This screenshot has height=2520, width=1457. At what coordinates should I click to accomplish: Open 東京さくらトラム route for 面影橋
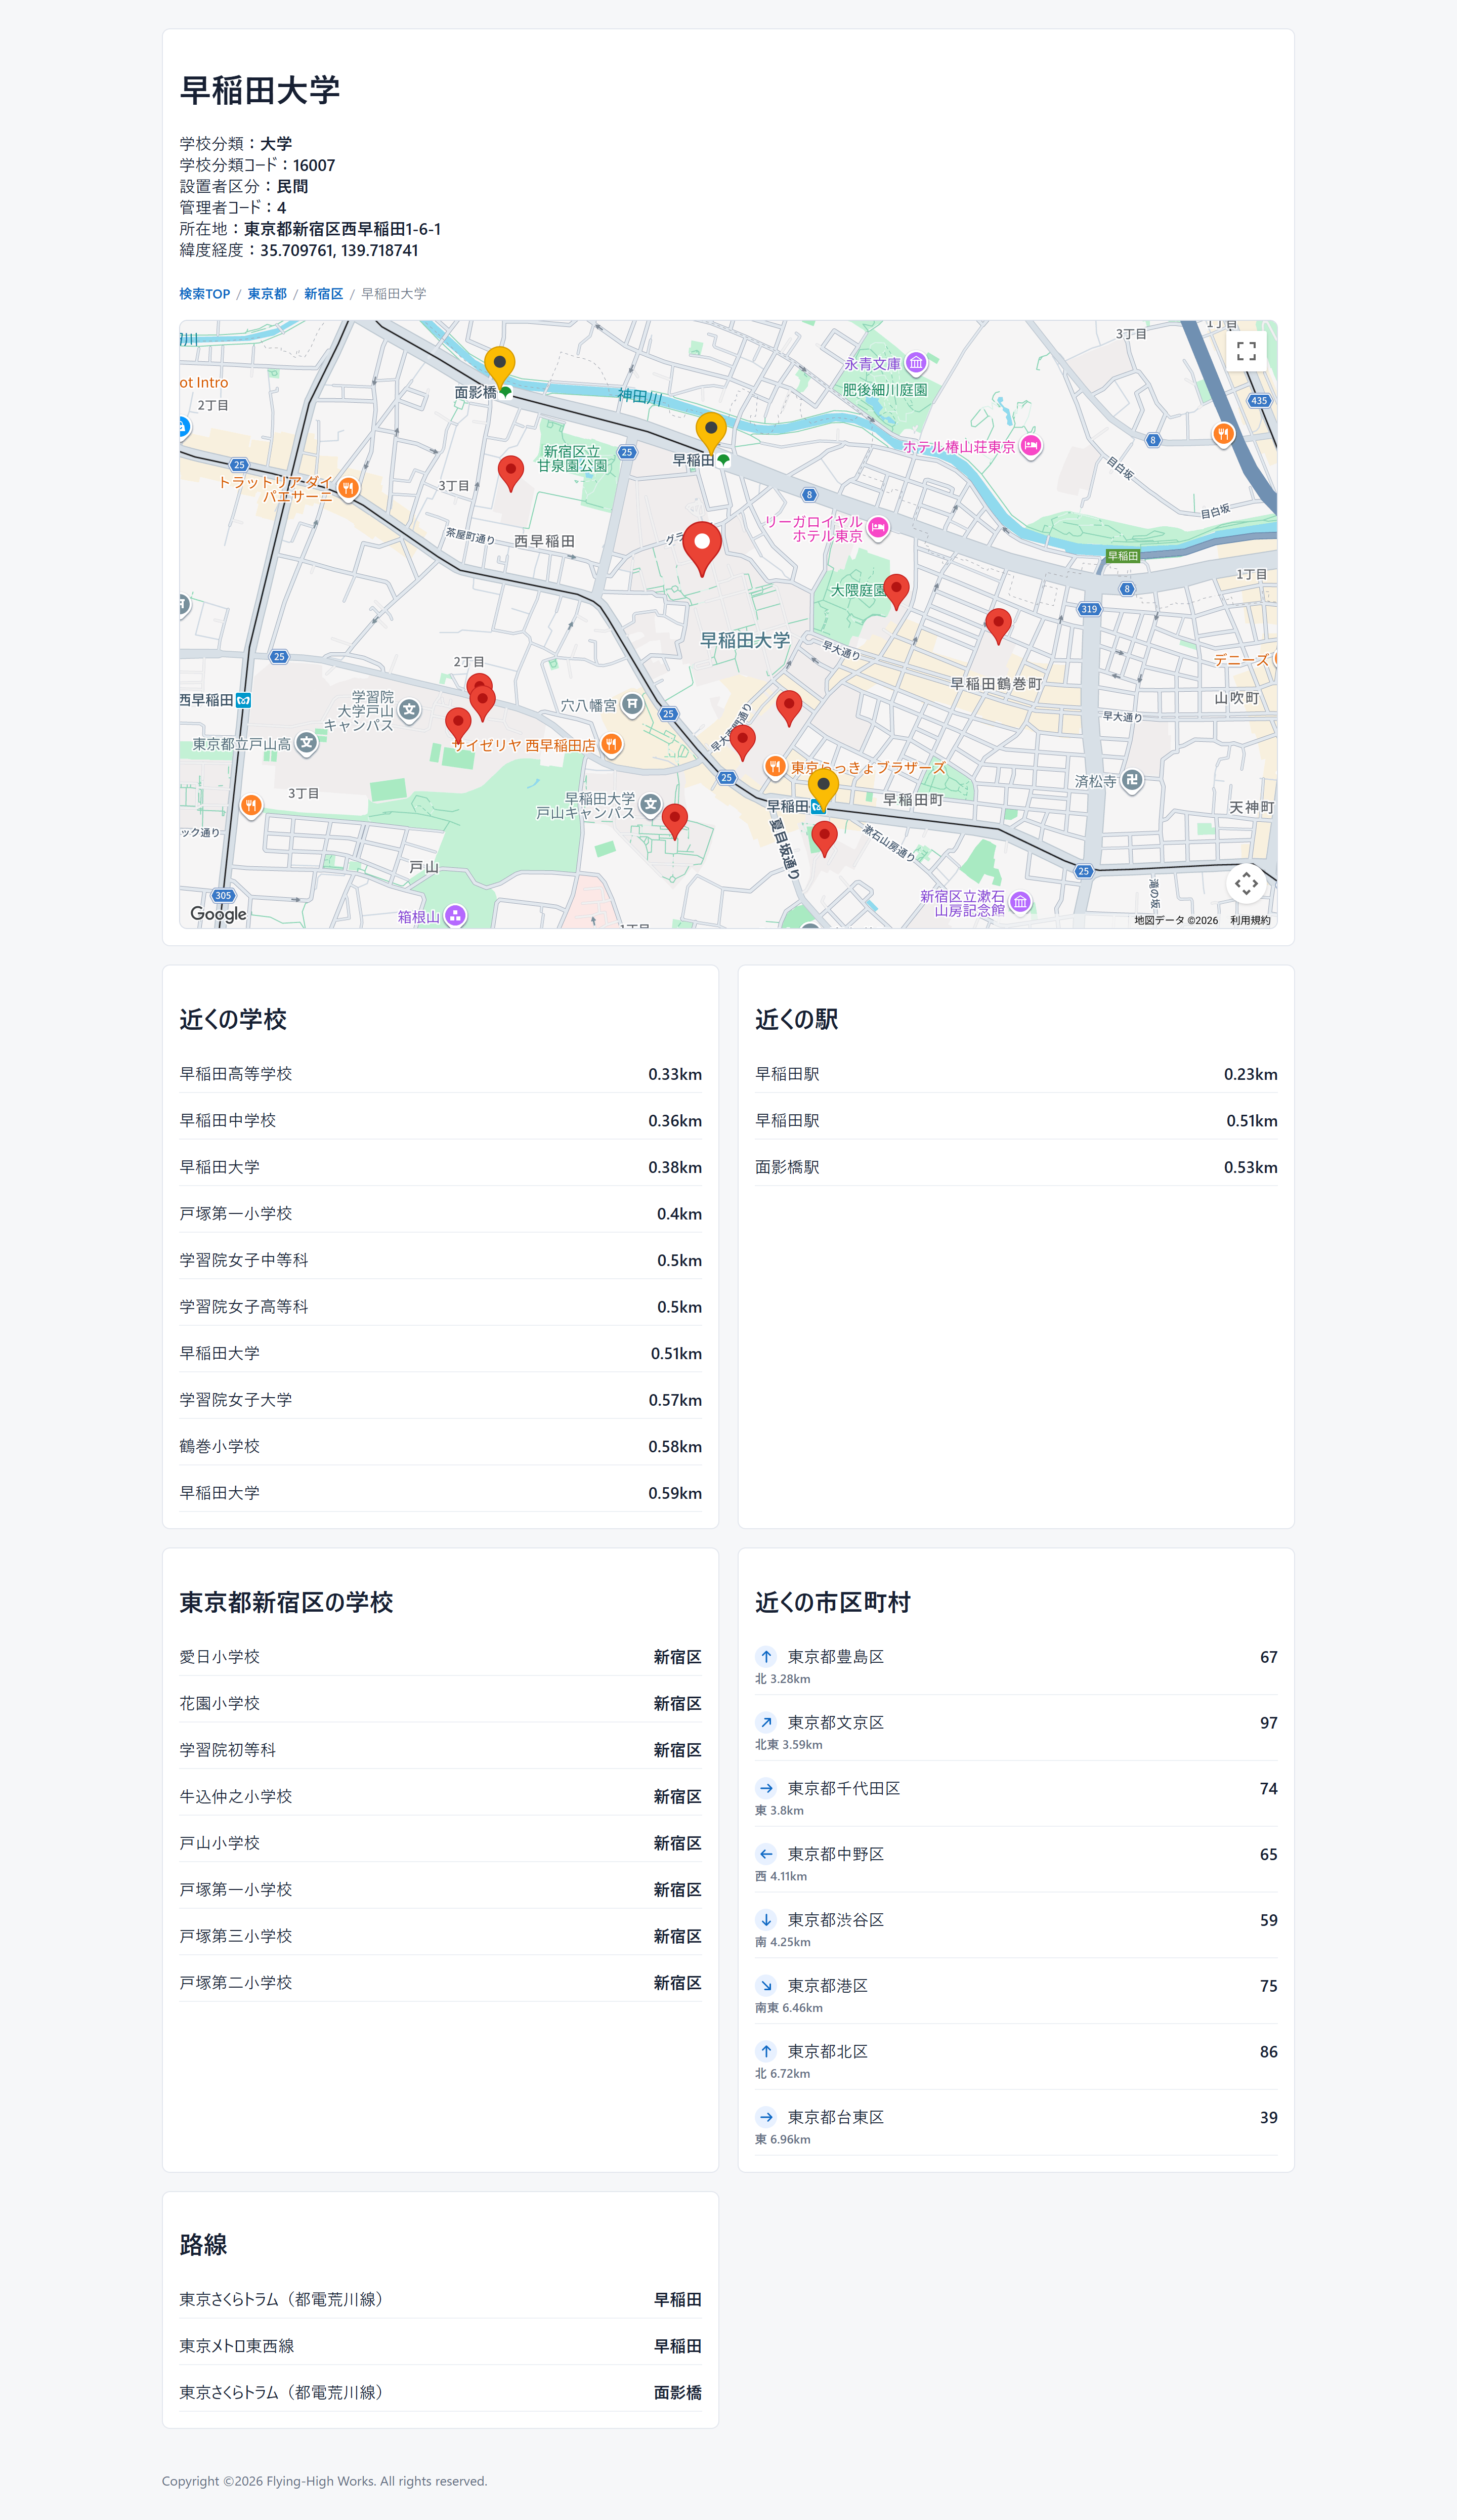pos(441,2392)
